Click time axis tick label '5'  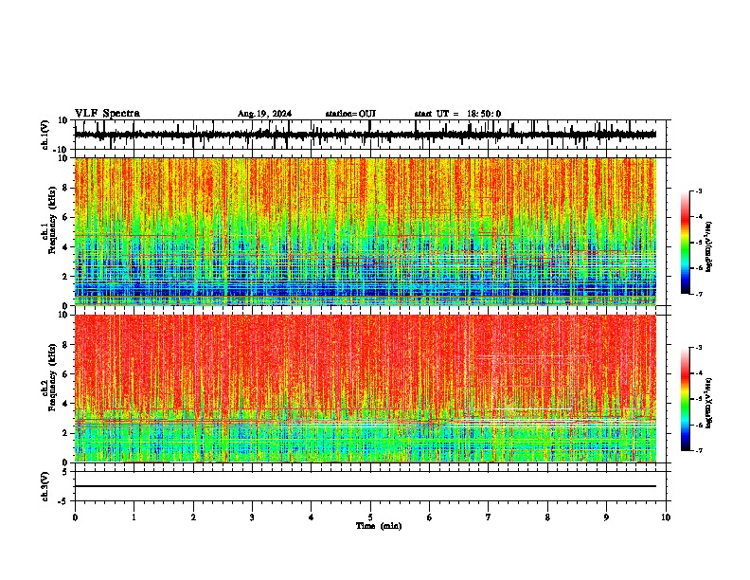point(370,517)
